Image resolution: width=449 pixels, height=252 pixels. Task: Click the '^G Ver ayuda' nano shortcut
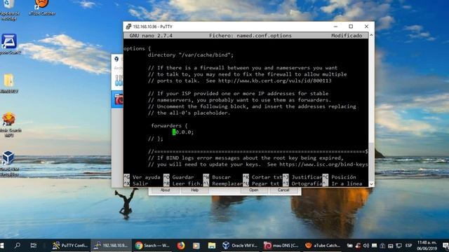(x=142, y=177)
